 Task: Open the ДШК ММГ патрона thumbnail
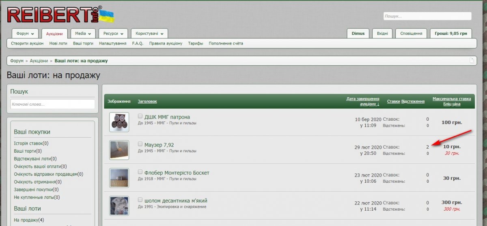tap(119, 122)
